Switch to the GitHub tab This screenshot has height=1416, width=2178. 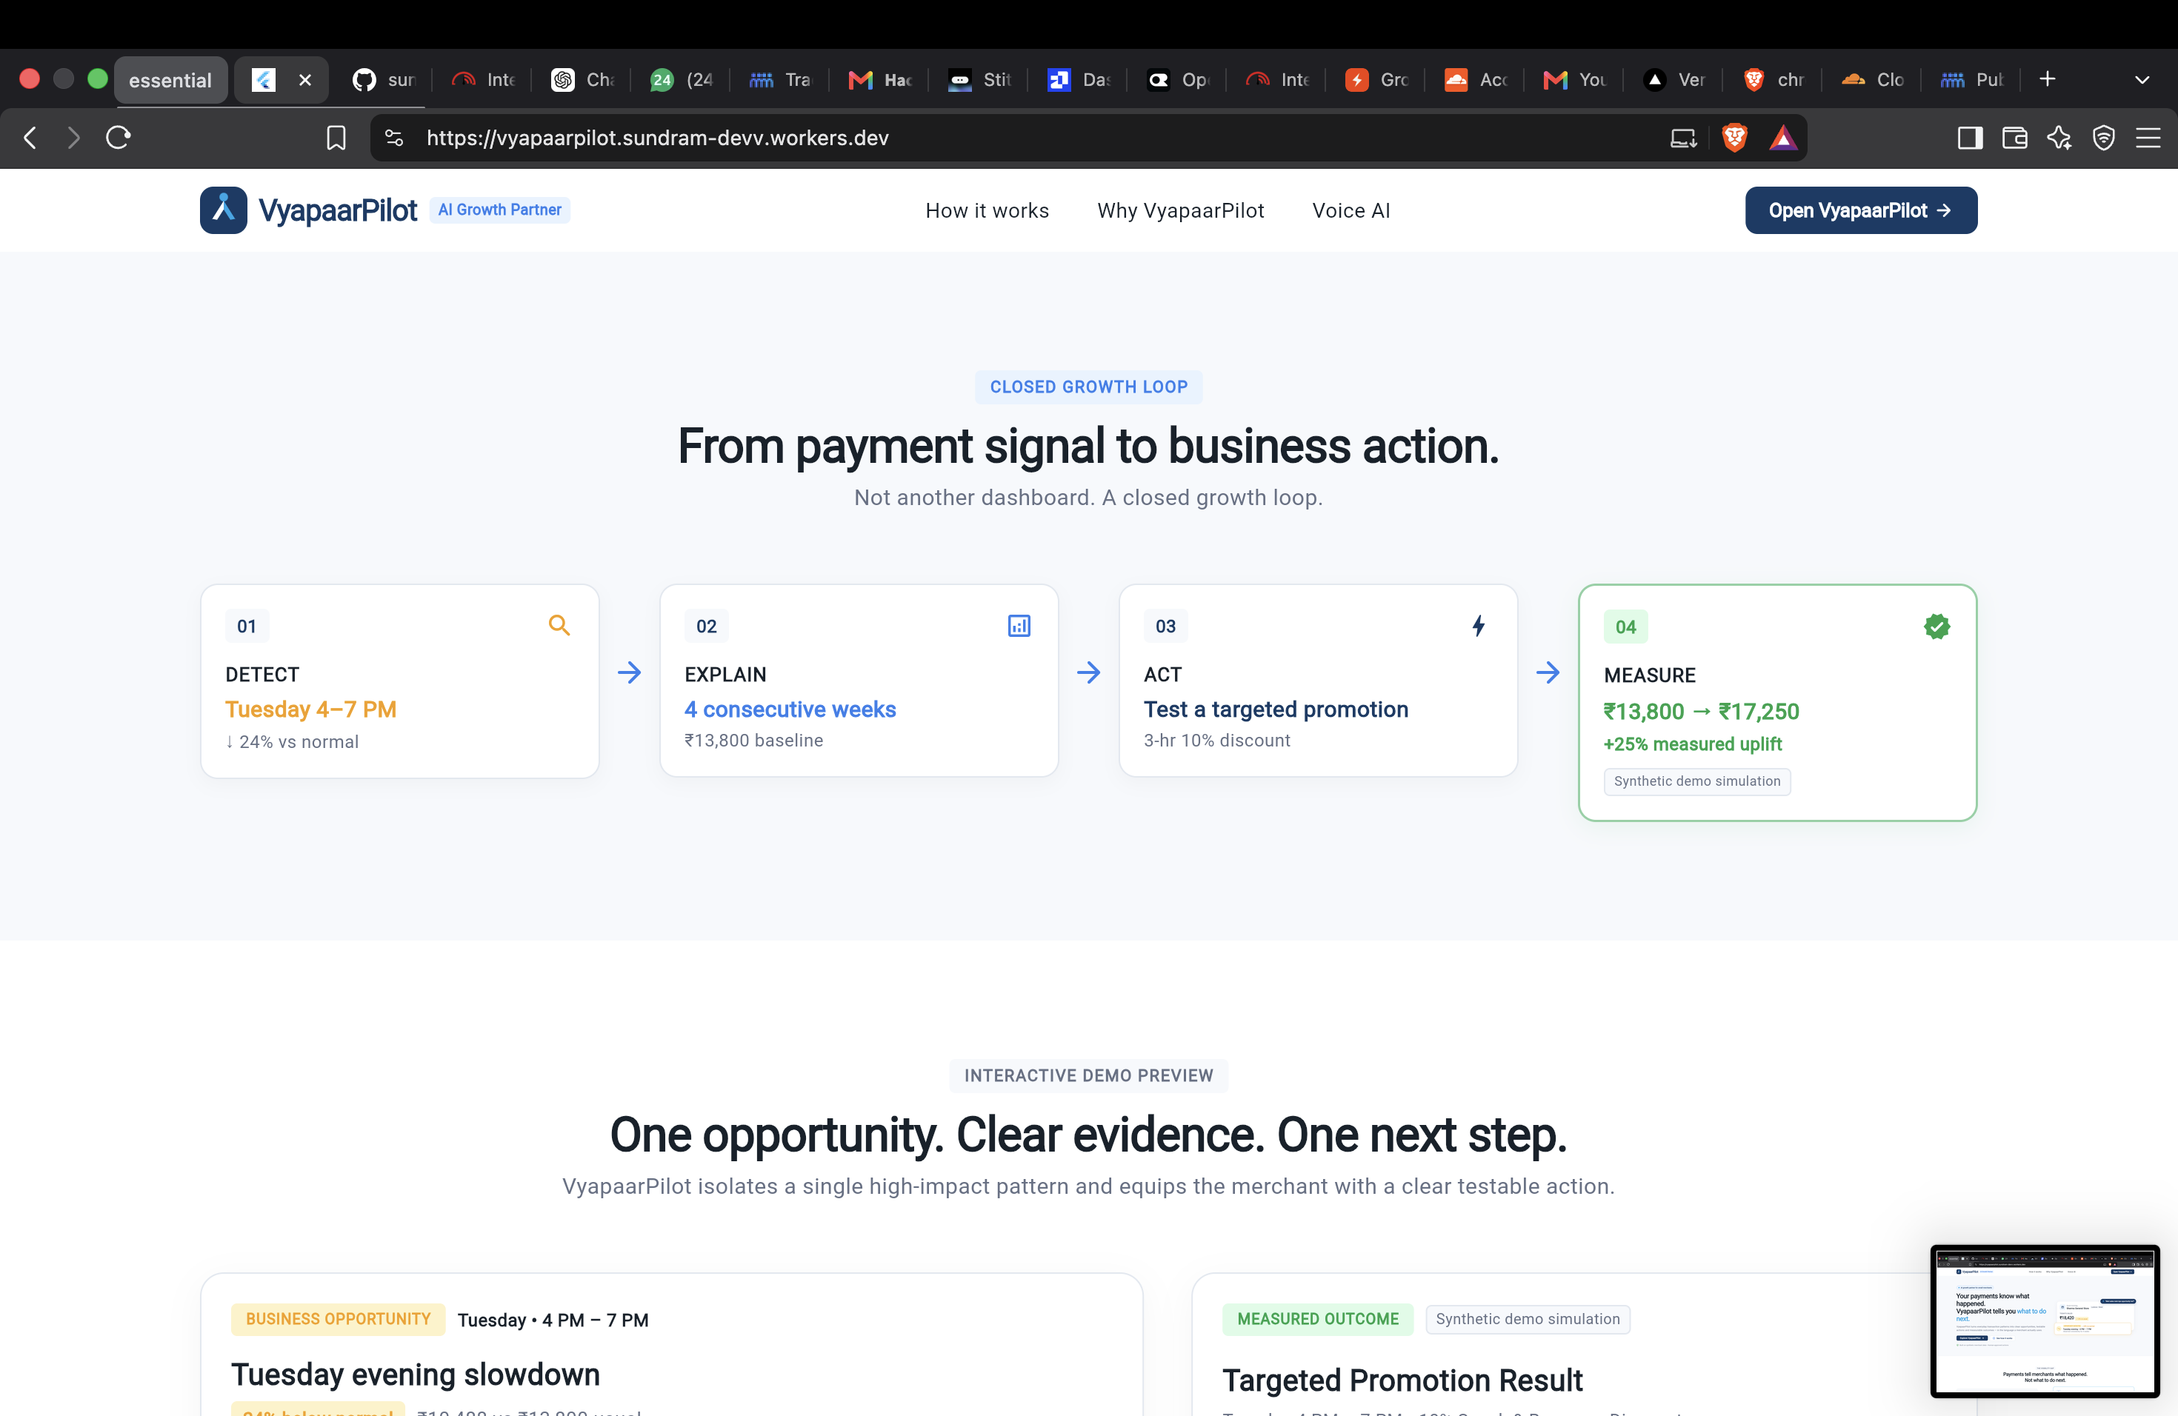(x=384, y=81)
